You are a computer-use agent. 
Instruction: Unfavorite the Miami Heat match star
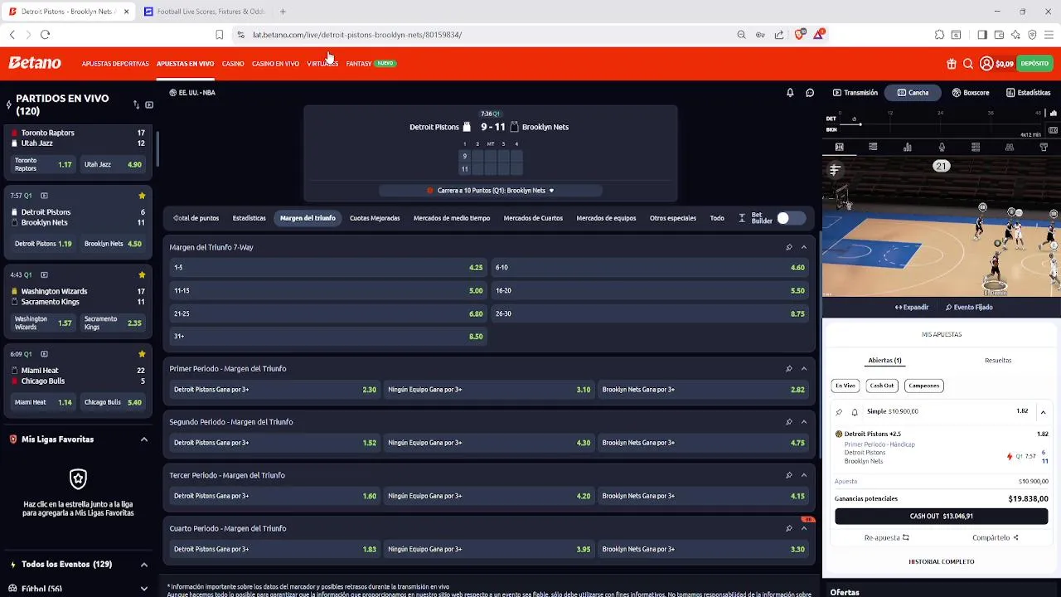142,354
